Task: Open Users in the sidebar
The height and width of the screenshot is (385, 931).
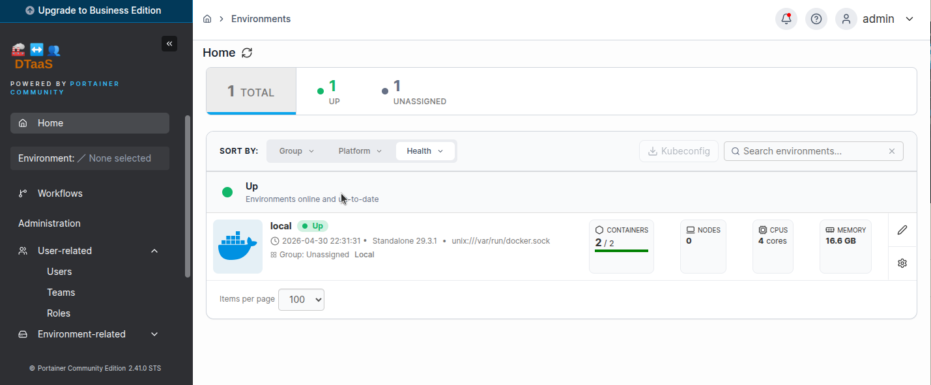Action: 59,272
